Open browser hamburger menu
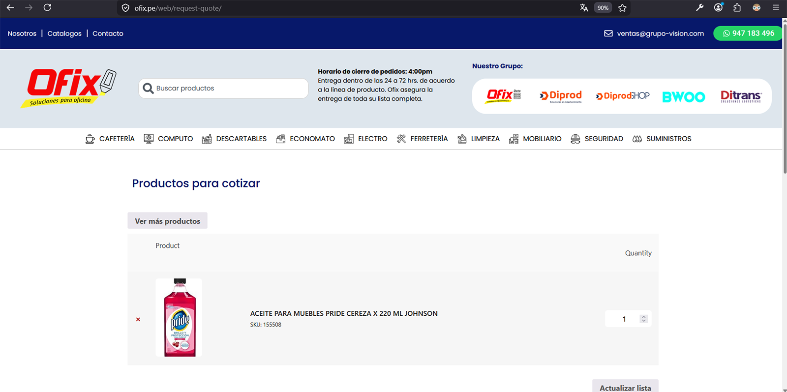The height and width of the screenshot is (392, 787). (x=776, y=7)
